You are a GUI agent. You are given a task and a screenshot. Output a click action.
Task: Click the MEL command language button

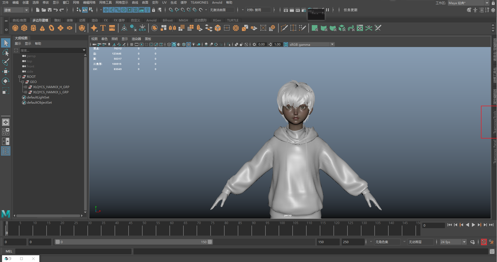click(9, 251)
